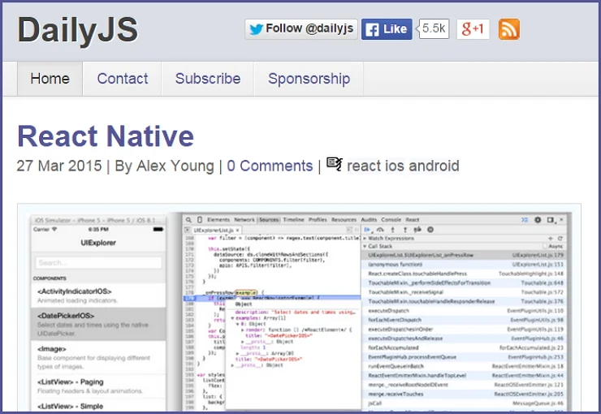Open the 0 Comments link
The width and height of the screenshot is (601, 414).
point(270,166)
